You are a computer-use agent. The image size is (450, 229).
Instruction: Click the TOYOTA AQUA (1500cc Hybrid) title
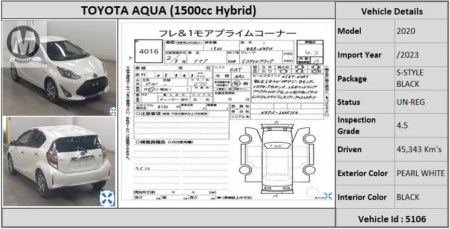(x=169, y=10)
